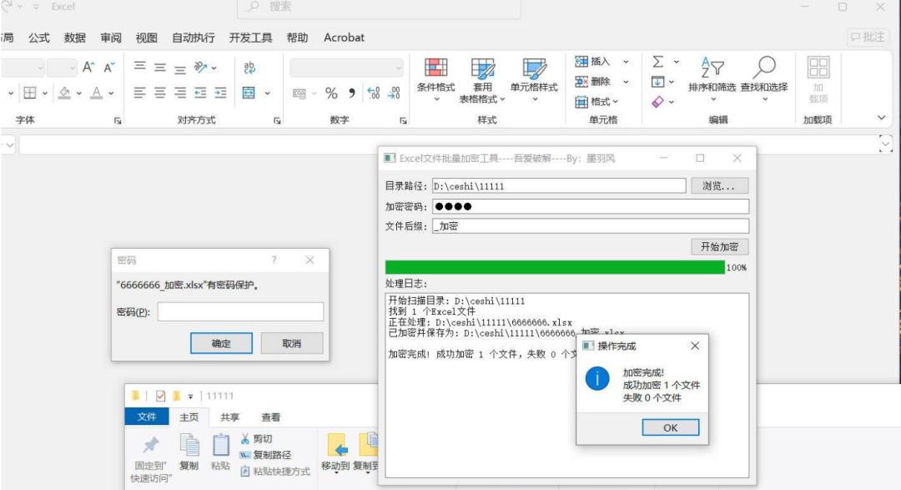
Task: Toggle the checkmark properties icon in Explorer title bar
Action: (160, 396)
